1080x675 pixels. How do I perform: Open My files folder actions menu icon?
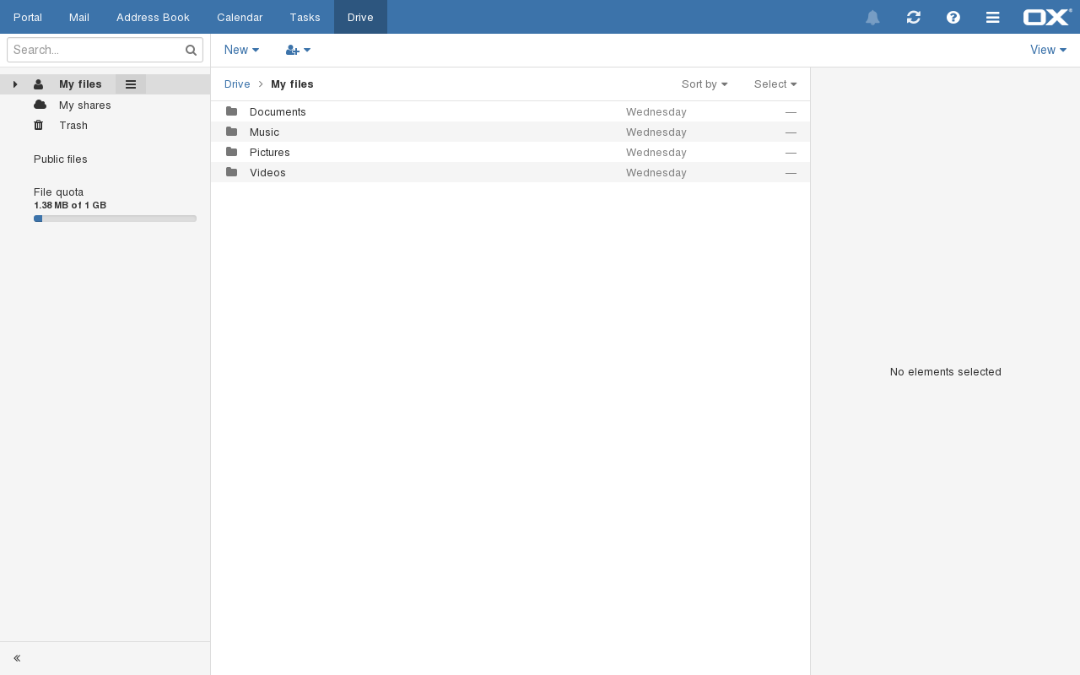(131, 84)
